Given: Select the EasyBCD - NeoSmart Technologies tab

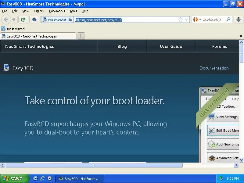Looking at the screenshot, I should [x=38, y=36].
